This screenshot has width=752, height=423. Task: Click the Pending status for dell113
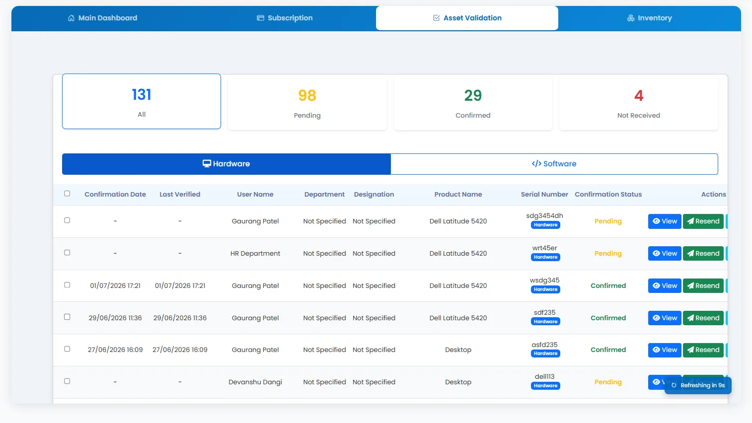point(608,382)
